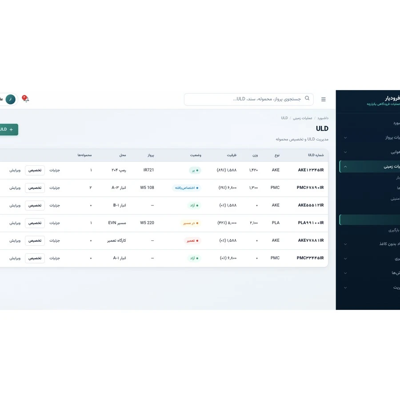
Task: Open the user avatar profile
Action: (11, 99)
